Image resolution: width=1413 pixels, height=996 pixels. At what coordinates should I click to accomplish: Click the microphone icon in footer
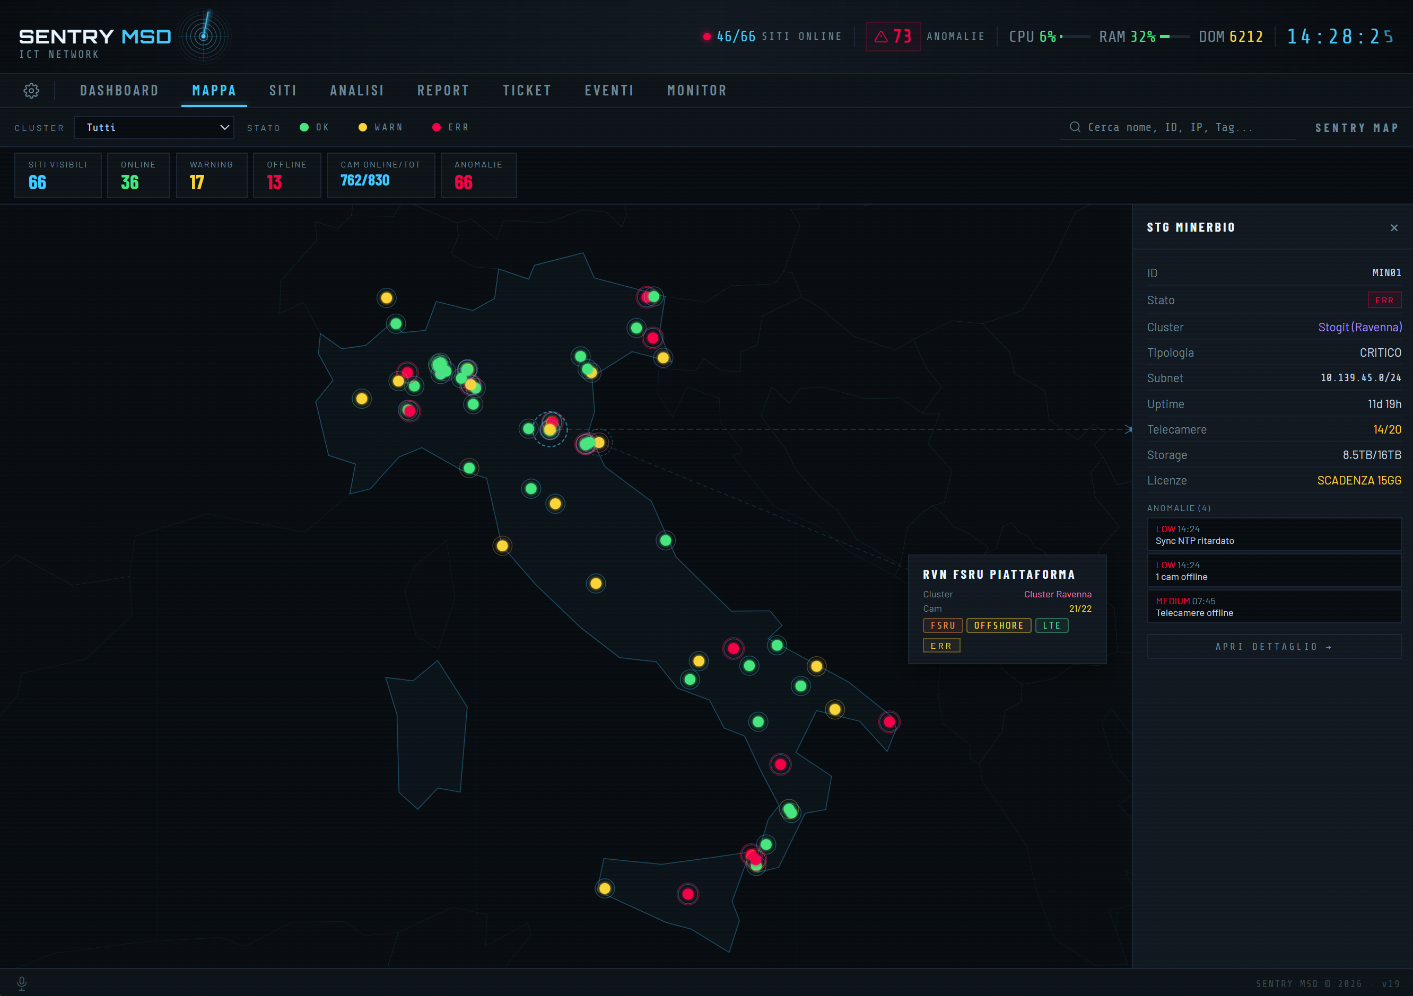click(22, 983)
